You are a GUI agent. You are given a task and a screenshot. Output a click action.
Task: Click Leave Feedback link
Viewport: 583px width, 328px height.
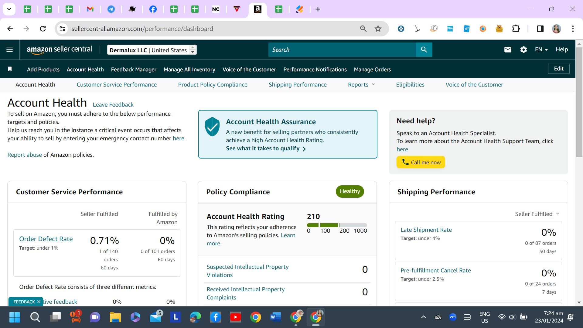point(113,104)
